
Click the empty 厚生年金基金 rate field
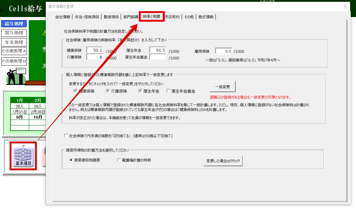pyautogui.click(x=158, y=57)
